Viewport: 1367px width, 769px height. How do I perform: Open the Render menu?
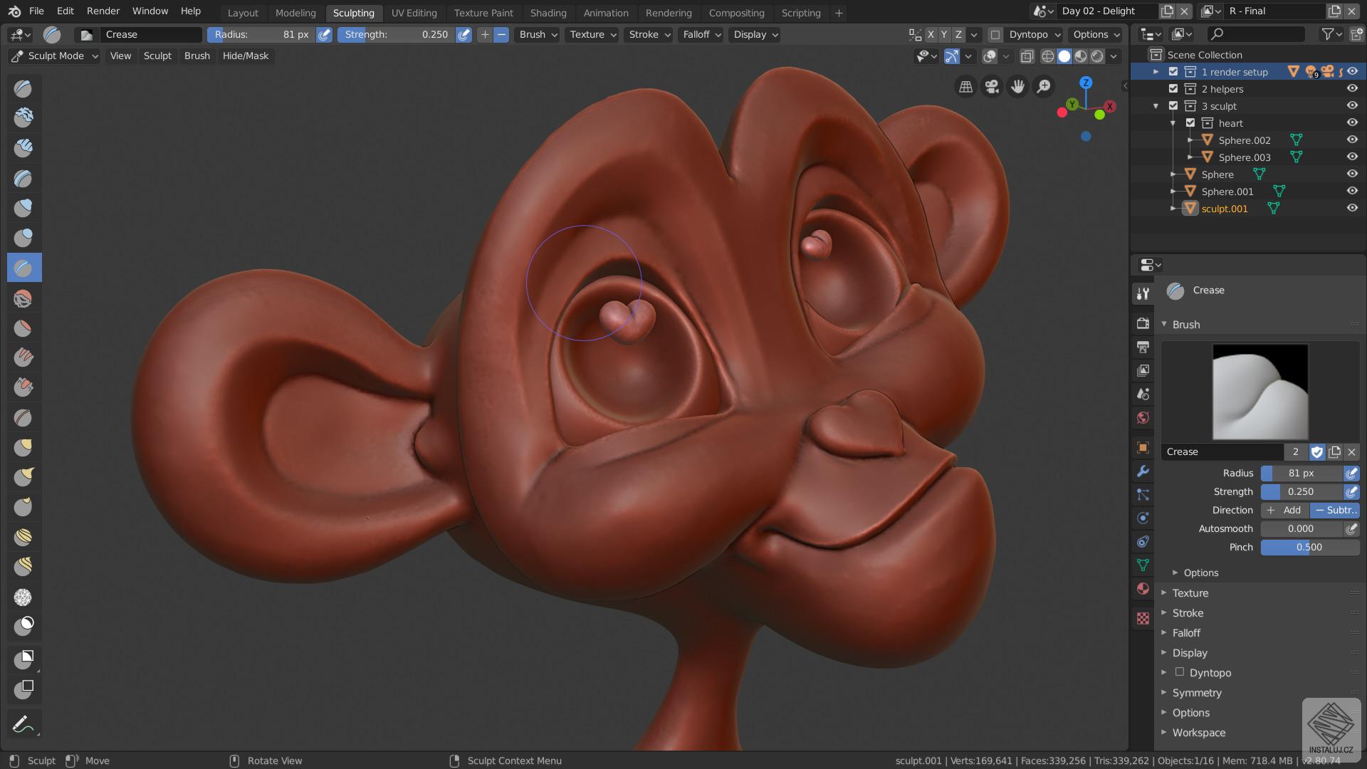(x=103, y=11)
